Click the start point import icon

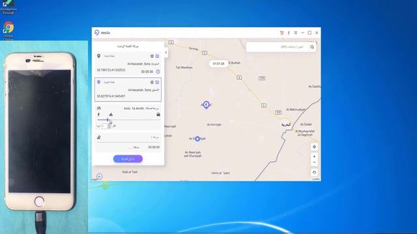coord(158,56)
